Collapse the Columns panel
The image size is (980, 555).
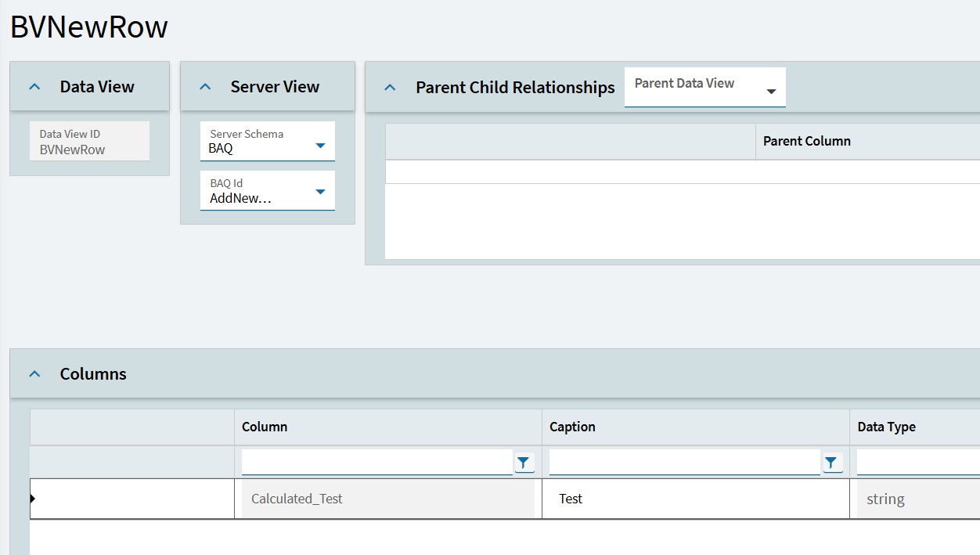click(x=34, y=374)
